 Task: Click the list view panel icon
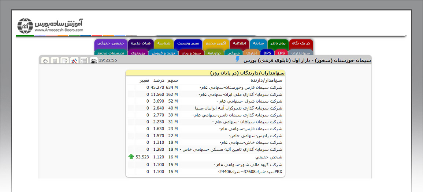[84, 61]
